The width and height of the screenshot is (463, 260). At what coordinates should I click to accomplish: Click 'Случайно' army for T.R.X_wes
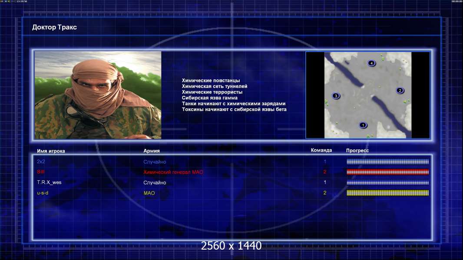tap(155, 182)
